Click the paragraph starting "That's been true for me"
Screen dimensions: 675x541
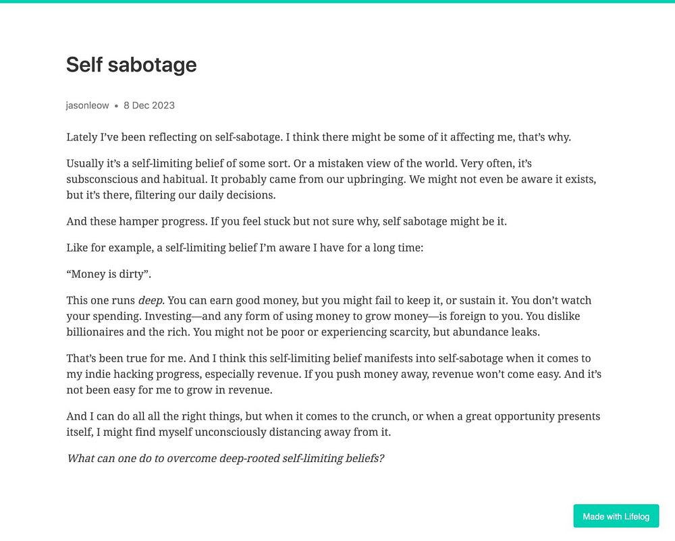333,374
